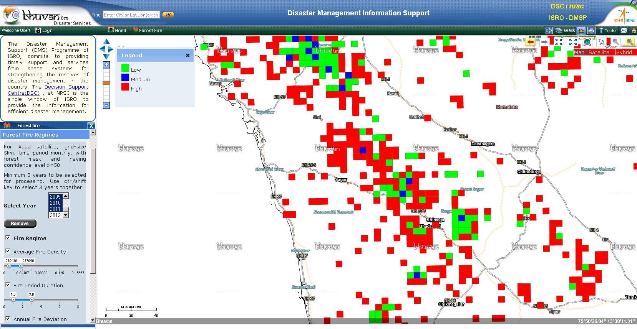Screen dimensions: 637x329
Task: Click the red magnifier search tool
Action: (x=630, y=42)
